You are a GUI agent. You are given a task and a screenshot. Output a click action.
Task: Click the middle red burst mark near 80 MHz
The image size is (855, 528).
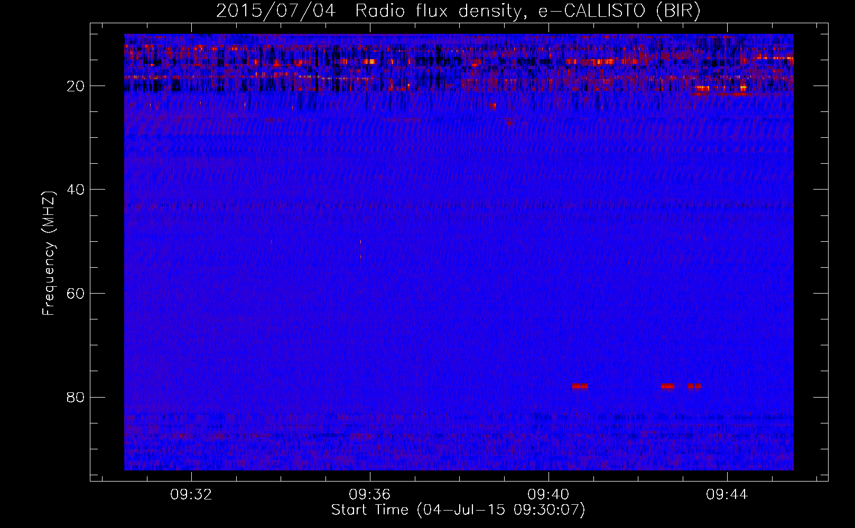coord(667,386)
